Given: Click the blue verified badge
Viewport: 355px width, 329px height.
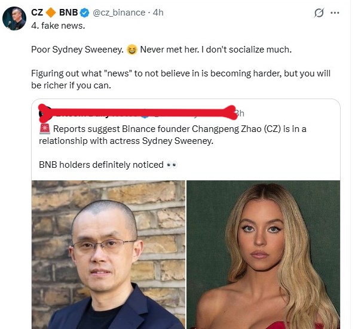Looking at the screenshot, I should [x=85, y=13].
